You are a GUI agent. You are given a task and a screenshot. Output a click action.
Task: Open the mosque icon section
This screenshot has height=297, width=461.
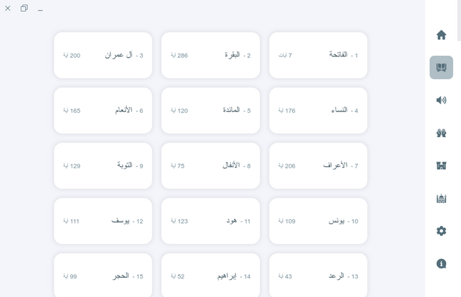click(x=441, y=198)
